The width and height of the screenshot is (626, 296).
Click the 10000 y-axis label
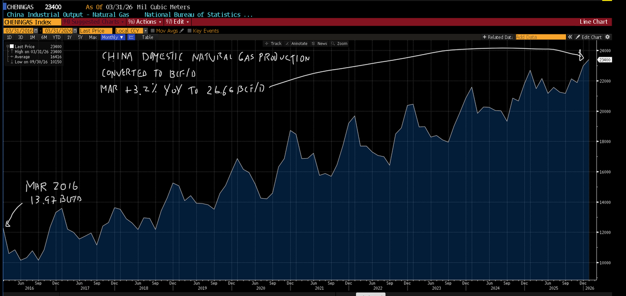point(605,262)
